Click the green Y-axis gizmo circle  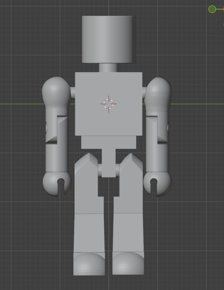coord(212,9)
